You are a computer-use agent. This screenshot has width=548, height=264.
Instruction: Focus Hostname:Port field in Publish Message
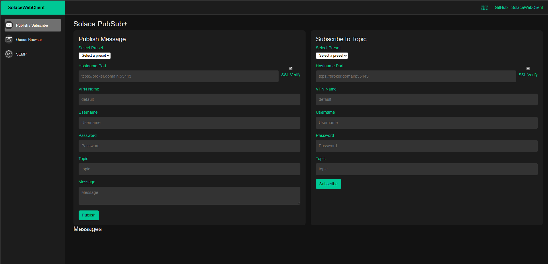[x=178, y=76]
